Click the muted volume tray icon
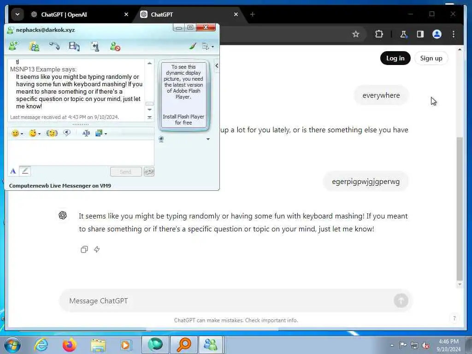This screenshot has height=354, width=472. (425, 345)
